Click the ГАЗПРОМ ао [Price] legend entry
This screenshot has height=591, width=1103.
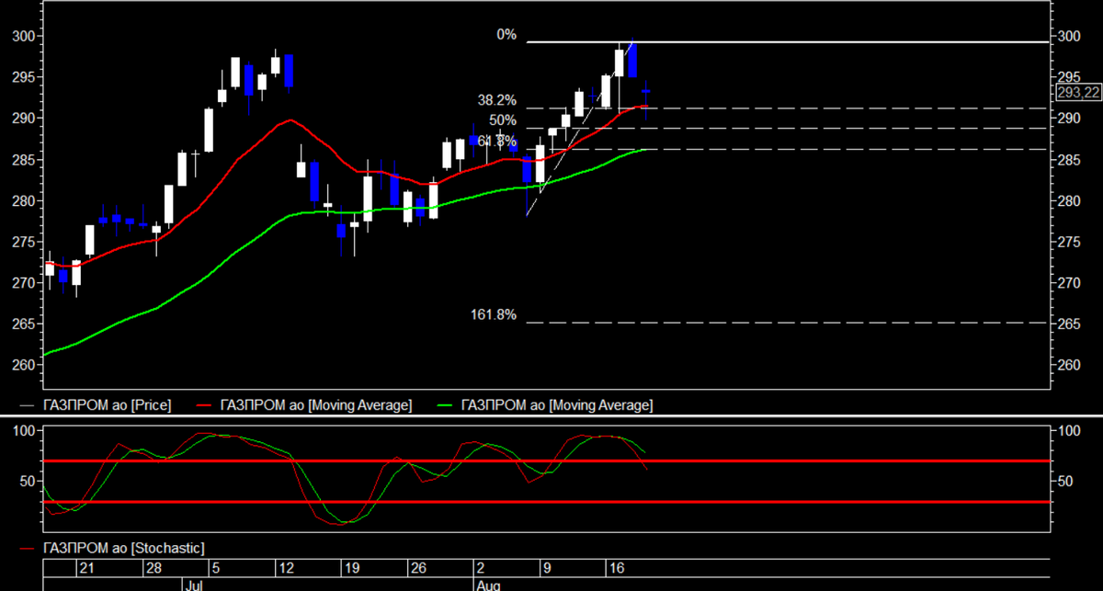tap(96, 404)
